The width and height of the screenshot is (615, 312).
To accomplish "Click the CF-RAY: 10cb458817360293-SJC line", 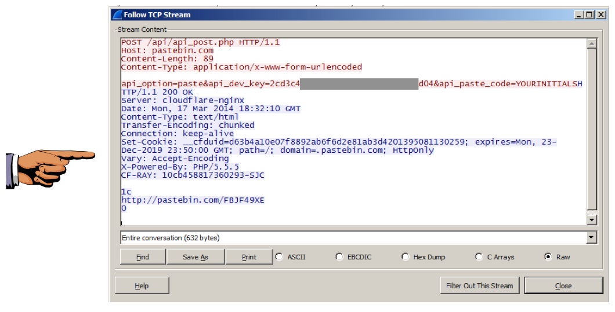I will click(x=193, y=175).
